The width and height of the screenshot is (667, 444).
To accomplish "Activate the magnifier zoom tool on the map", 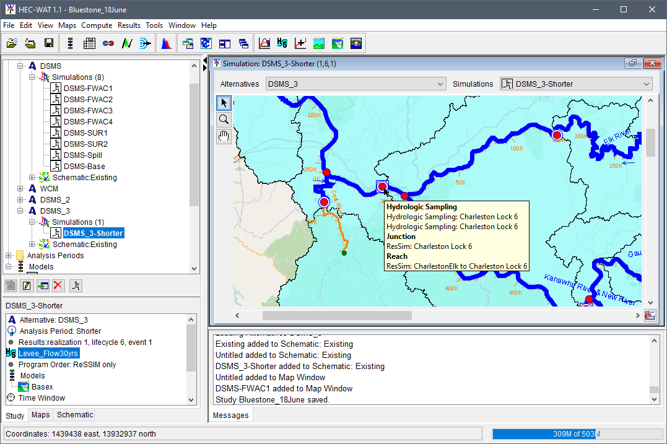I will click(224, 120).
